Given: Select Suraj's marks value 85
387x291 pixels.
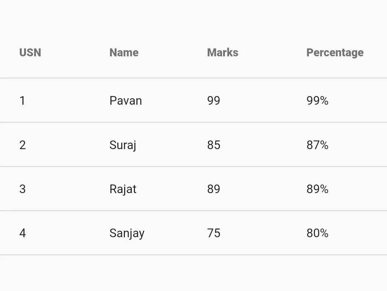Looking at the screenshot, I should 213,145.
